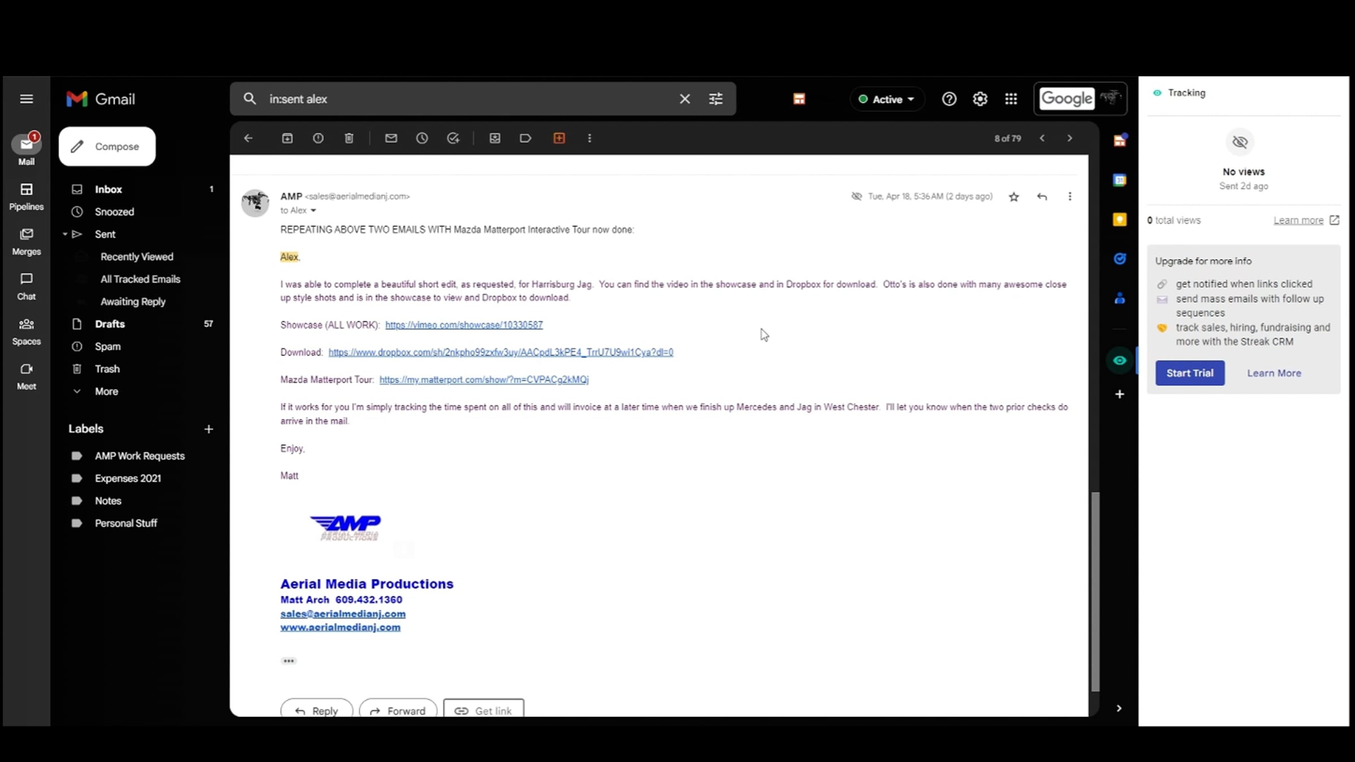Click the crossed-eye tracking icon beside date

point(856,196)
